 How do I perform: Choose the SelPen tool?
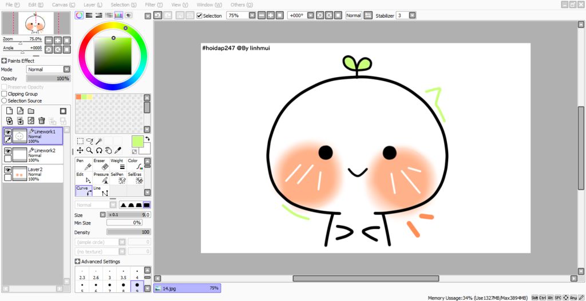coord(118,178)
